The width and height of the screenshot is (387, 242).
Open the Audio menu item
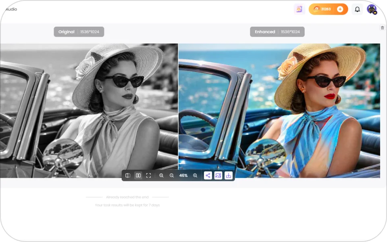coord(11,9)
